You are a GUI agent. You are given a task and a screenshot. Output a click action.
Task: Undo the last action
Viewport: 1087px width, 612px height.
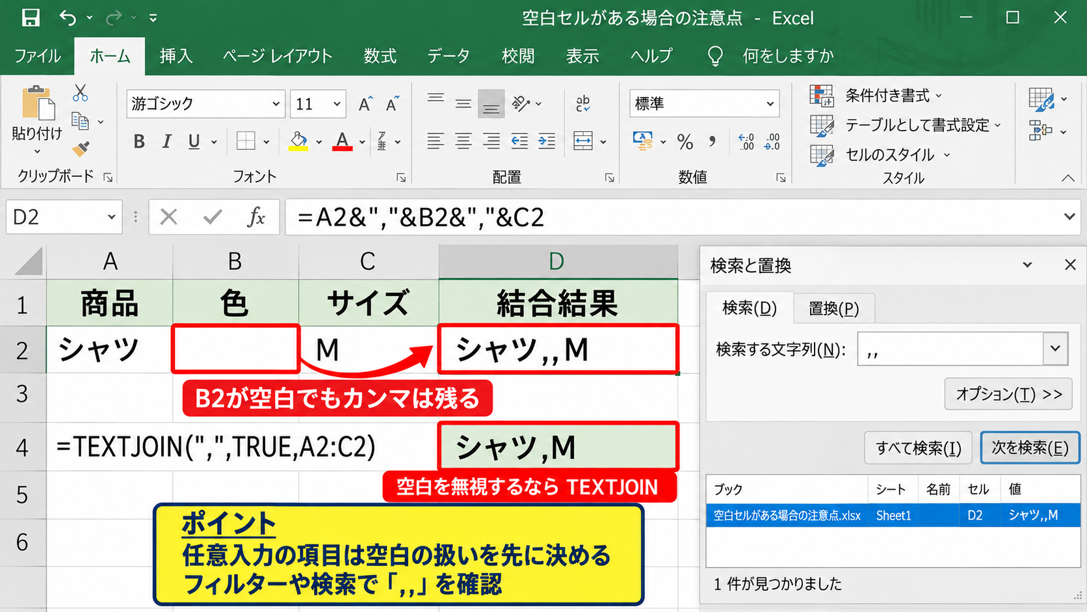(x=68, y=18)
